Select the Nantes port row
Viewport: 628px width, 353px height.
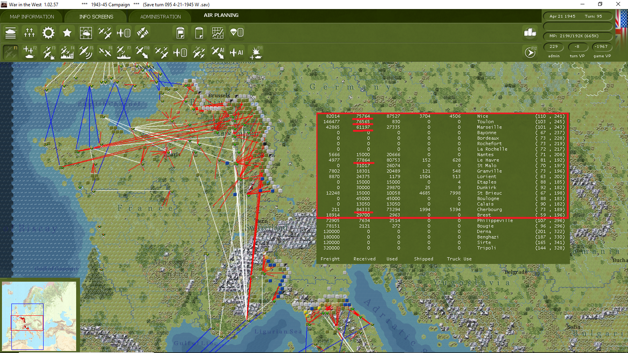click(443, 155)
